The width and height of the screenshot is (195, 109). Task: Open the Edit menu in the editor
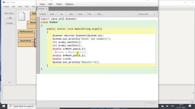(x=50, y=4)
